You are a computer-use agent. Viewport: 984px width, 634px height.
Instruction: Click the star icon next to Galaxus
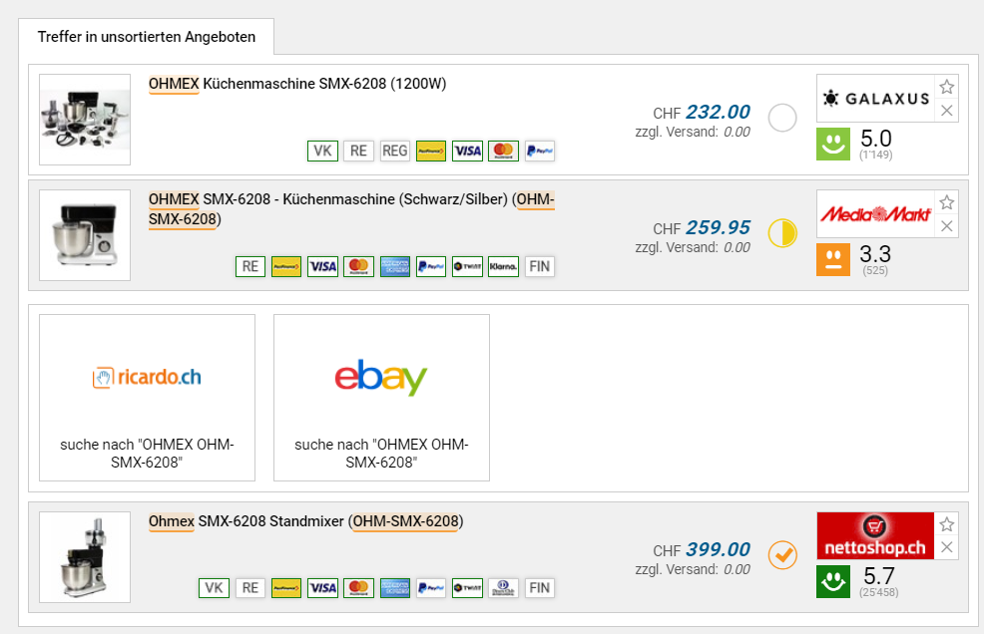(947, 87)
